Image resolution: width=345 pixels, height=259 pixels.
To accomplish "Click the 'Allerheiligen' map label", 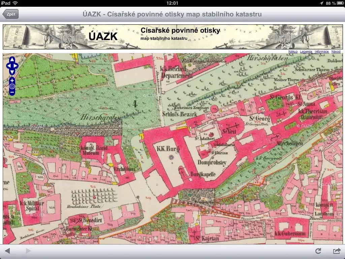I will (289, 143).
